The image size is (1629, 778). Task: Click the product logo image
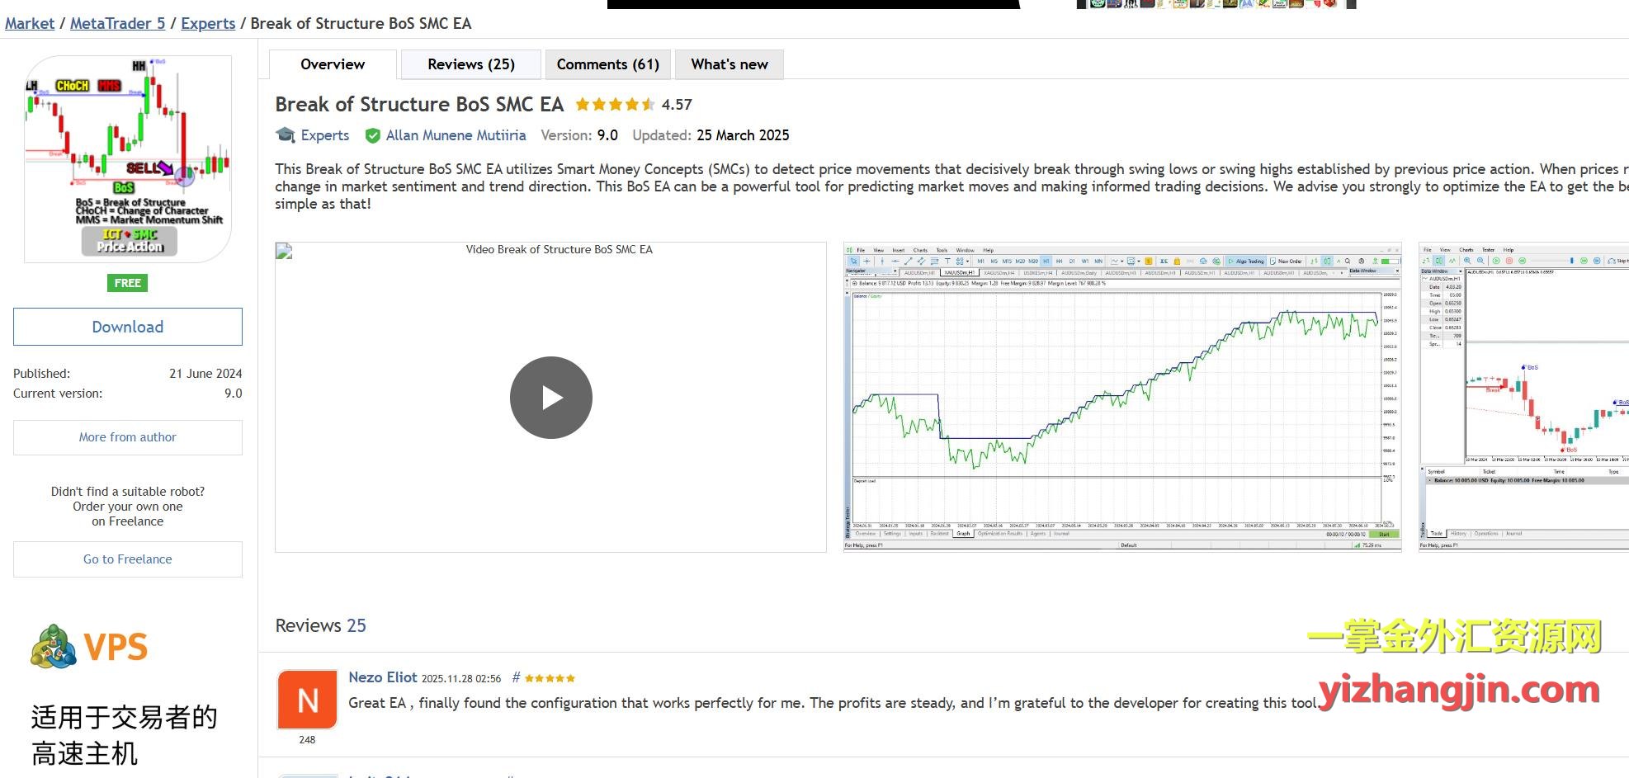(x=128, y=158)
